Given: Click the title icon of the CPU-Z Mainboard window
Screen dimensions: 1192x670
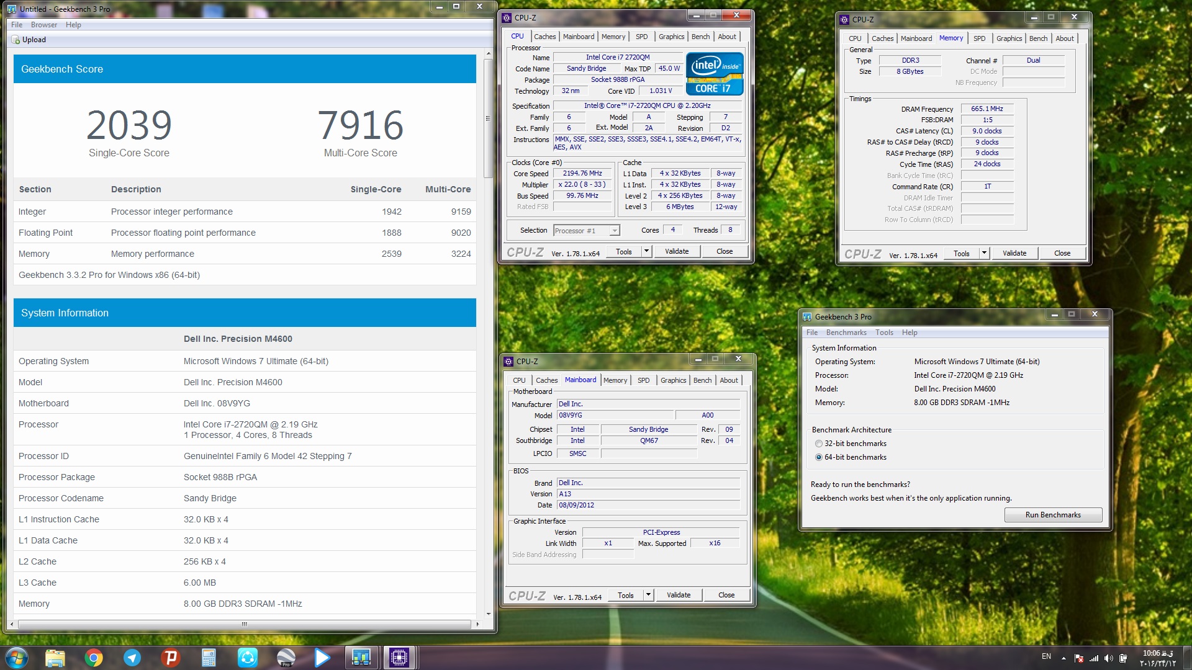Looking at the screenshot, I should [x=509, y=361].
